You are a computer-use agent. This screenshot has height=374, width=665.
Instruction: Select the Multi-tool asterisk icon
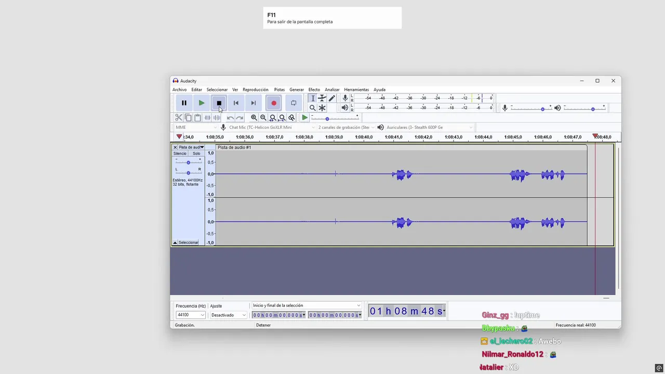(x=322, y=108)
